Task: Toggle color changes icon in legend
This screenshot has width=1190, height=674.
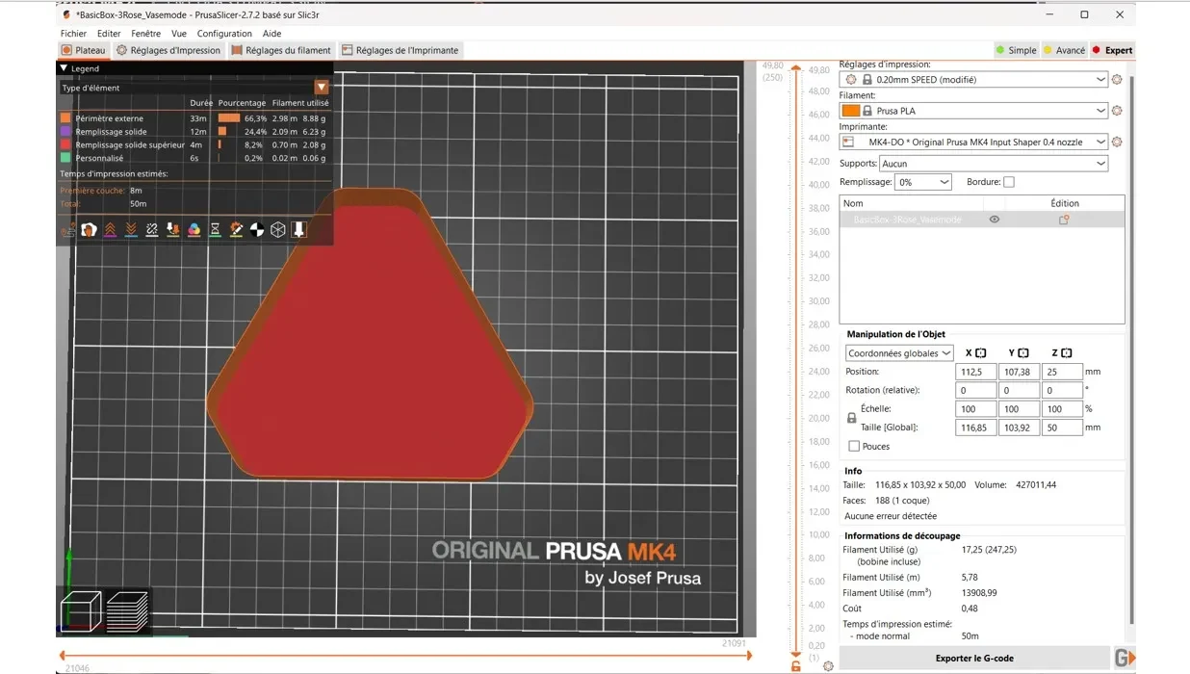Action: pos(194,229)
